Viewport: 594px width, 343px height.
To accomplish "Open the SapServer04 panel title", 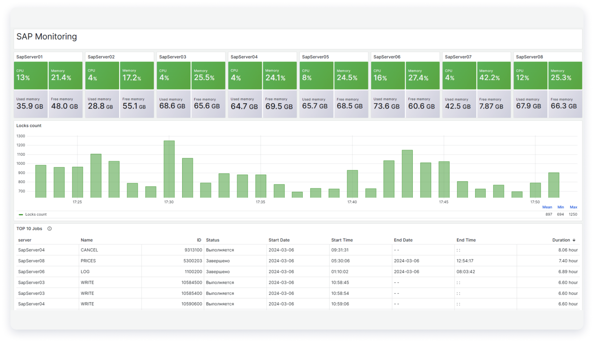I will (244, 57).
